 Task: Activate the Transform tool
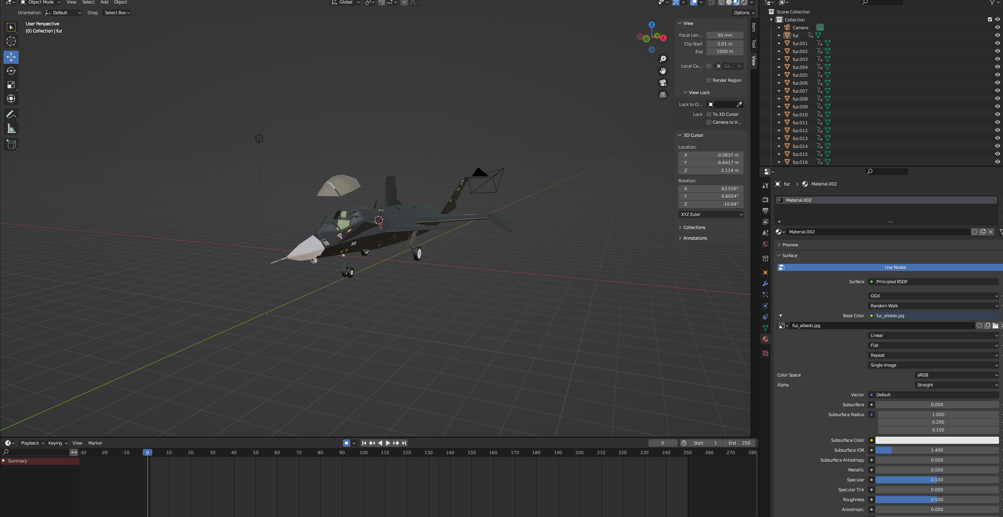(x=11, y=98)
